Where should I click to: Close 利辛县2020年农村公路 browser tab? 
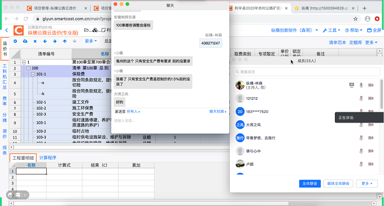(286, 8)
